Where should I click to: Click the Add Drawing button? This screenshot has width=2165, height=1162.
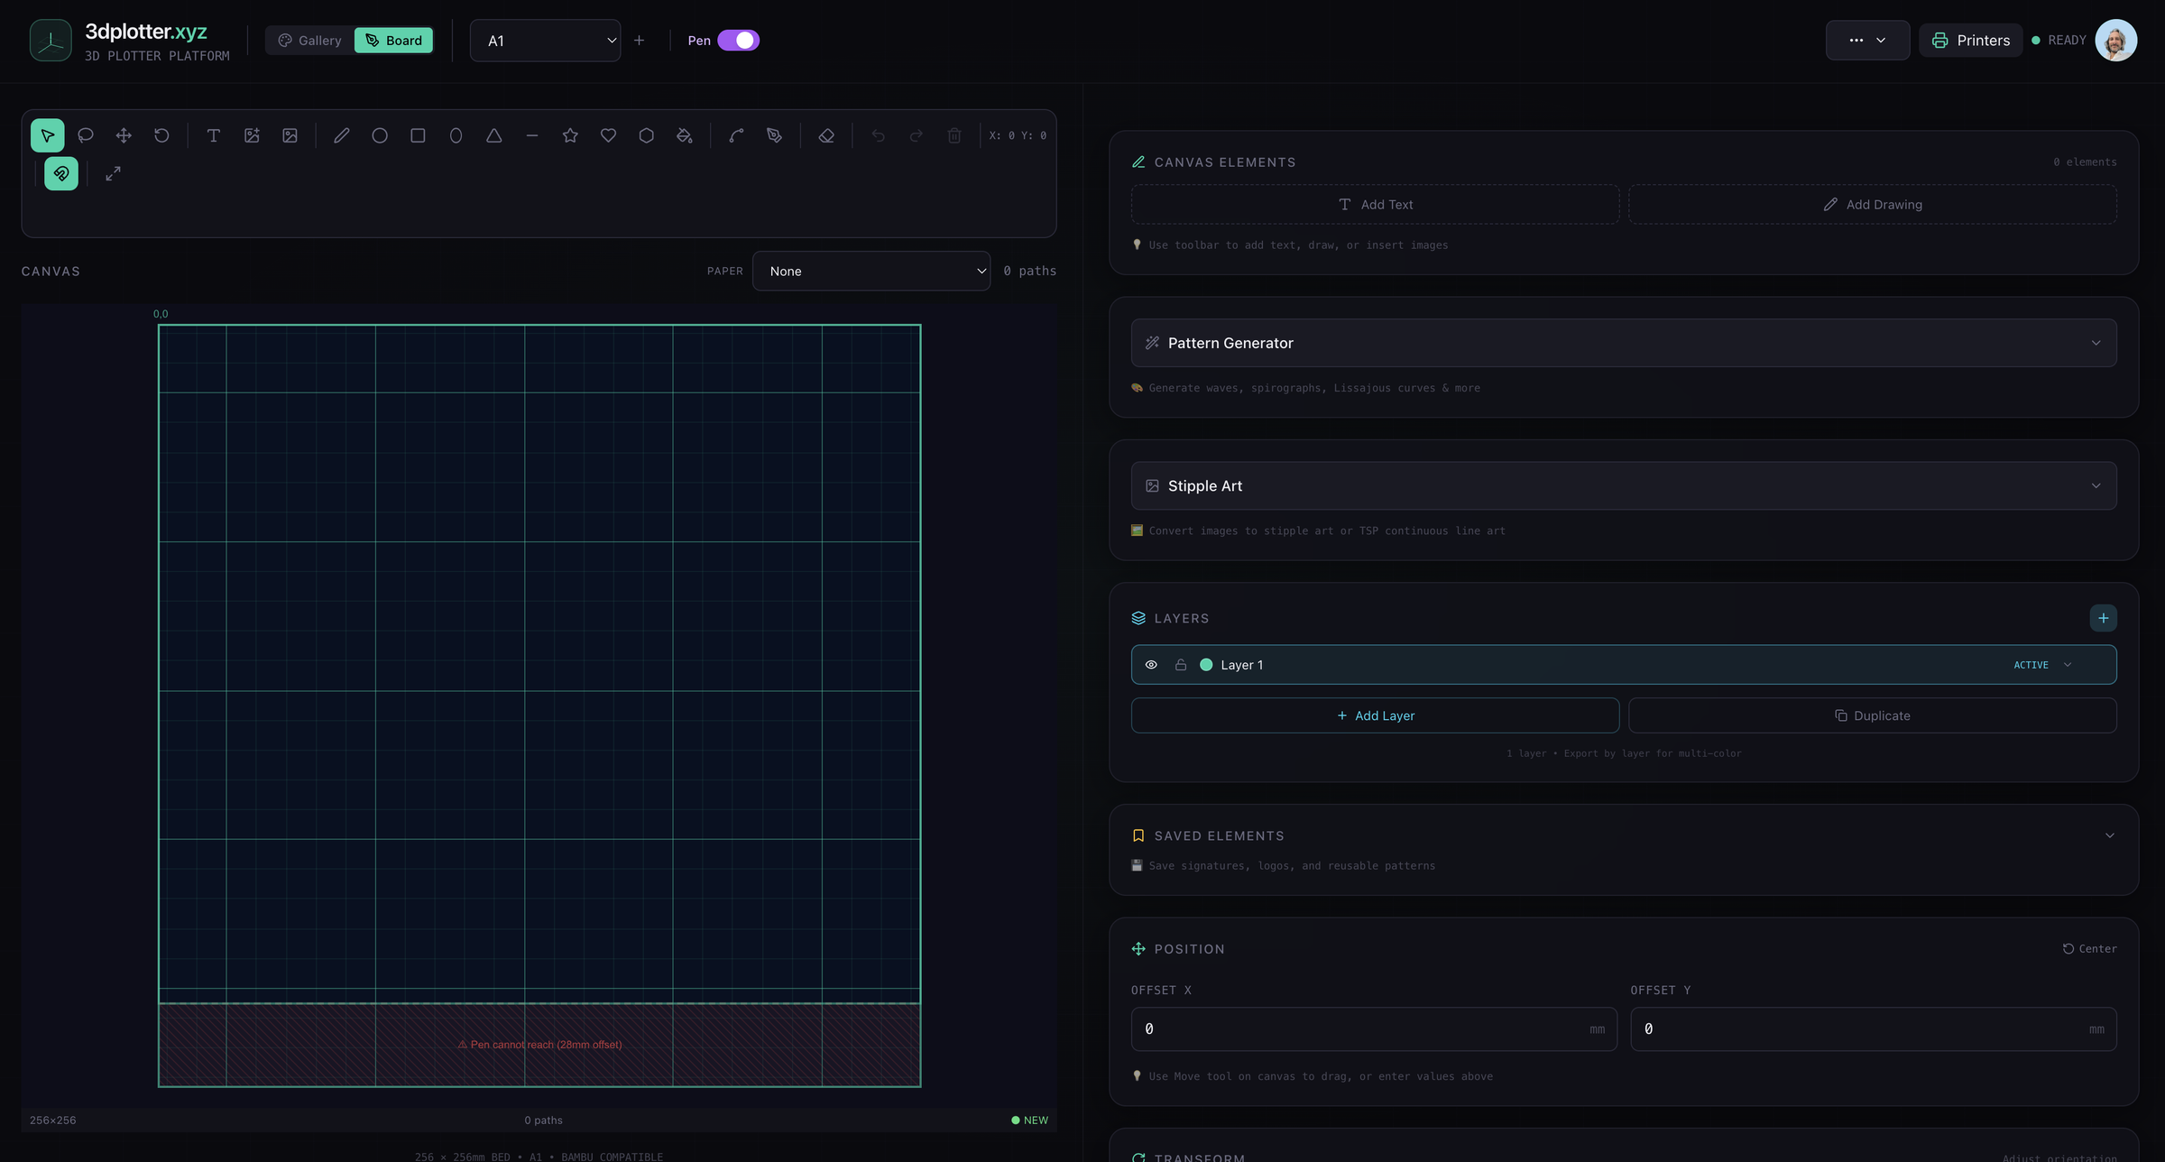[x=1873, y=205]
